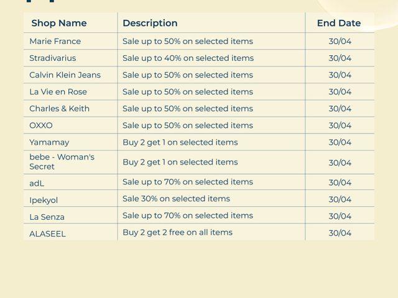The height and width of the screenshot is (298, 398).
Task: Click the Description column header
Action: (150, 23)
